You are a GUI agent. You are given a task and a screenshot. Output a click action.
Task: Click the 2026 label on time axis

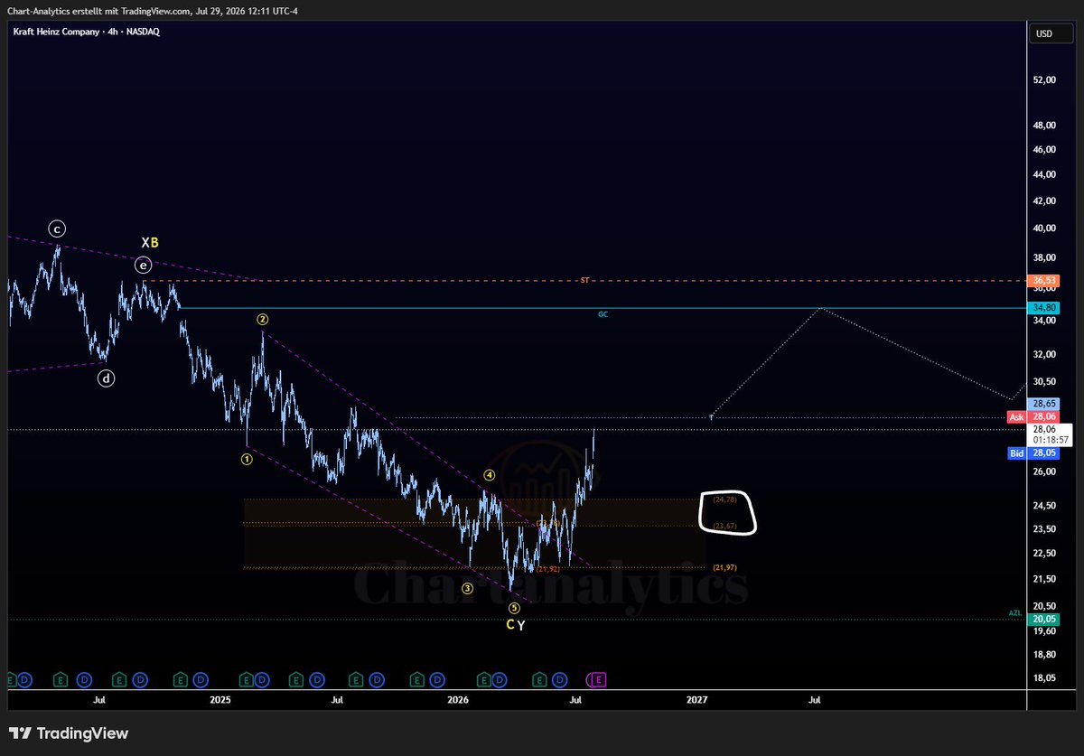(x=459, y=699)
